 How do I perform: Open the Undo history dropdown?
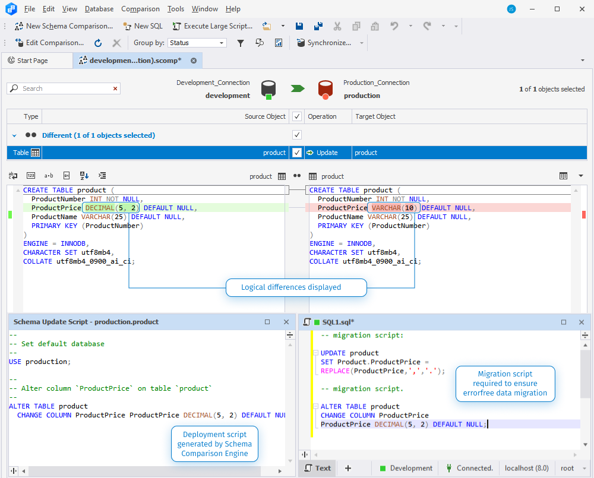point(410,26)
